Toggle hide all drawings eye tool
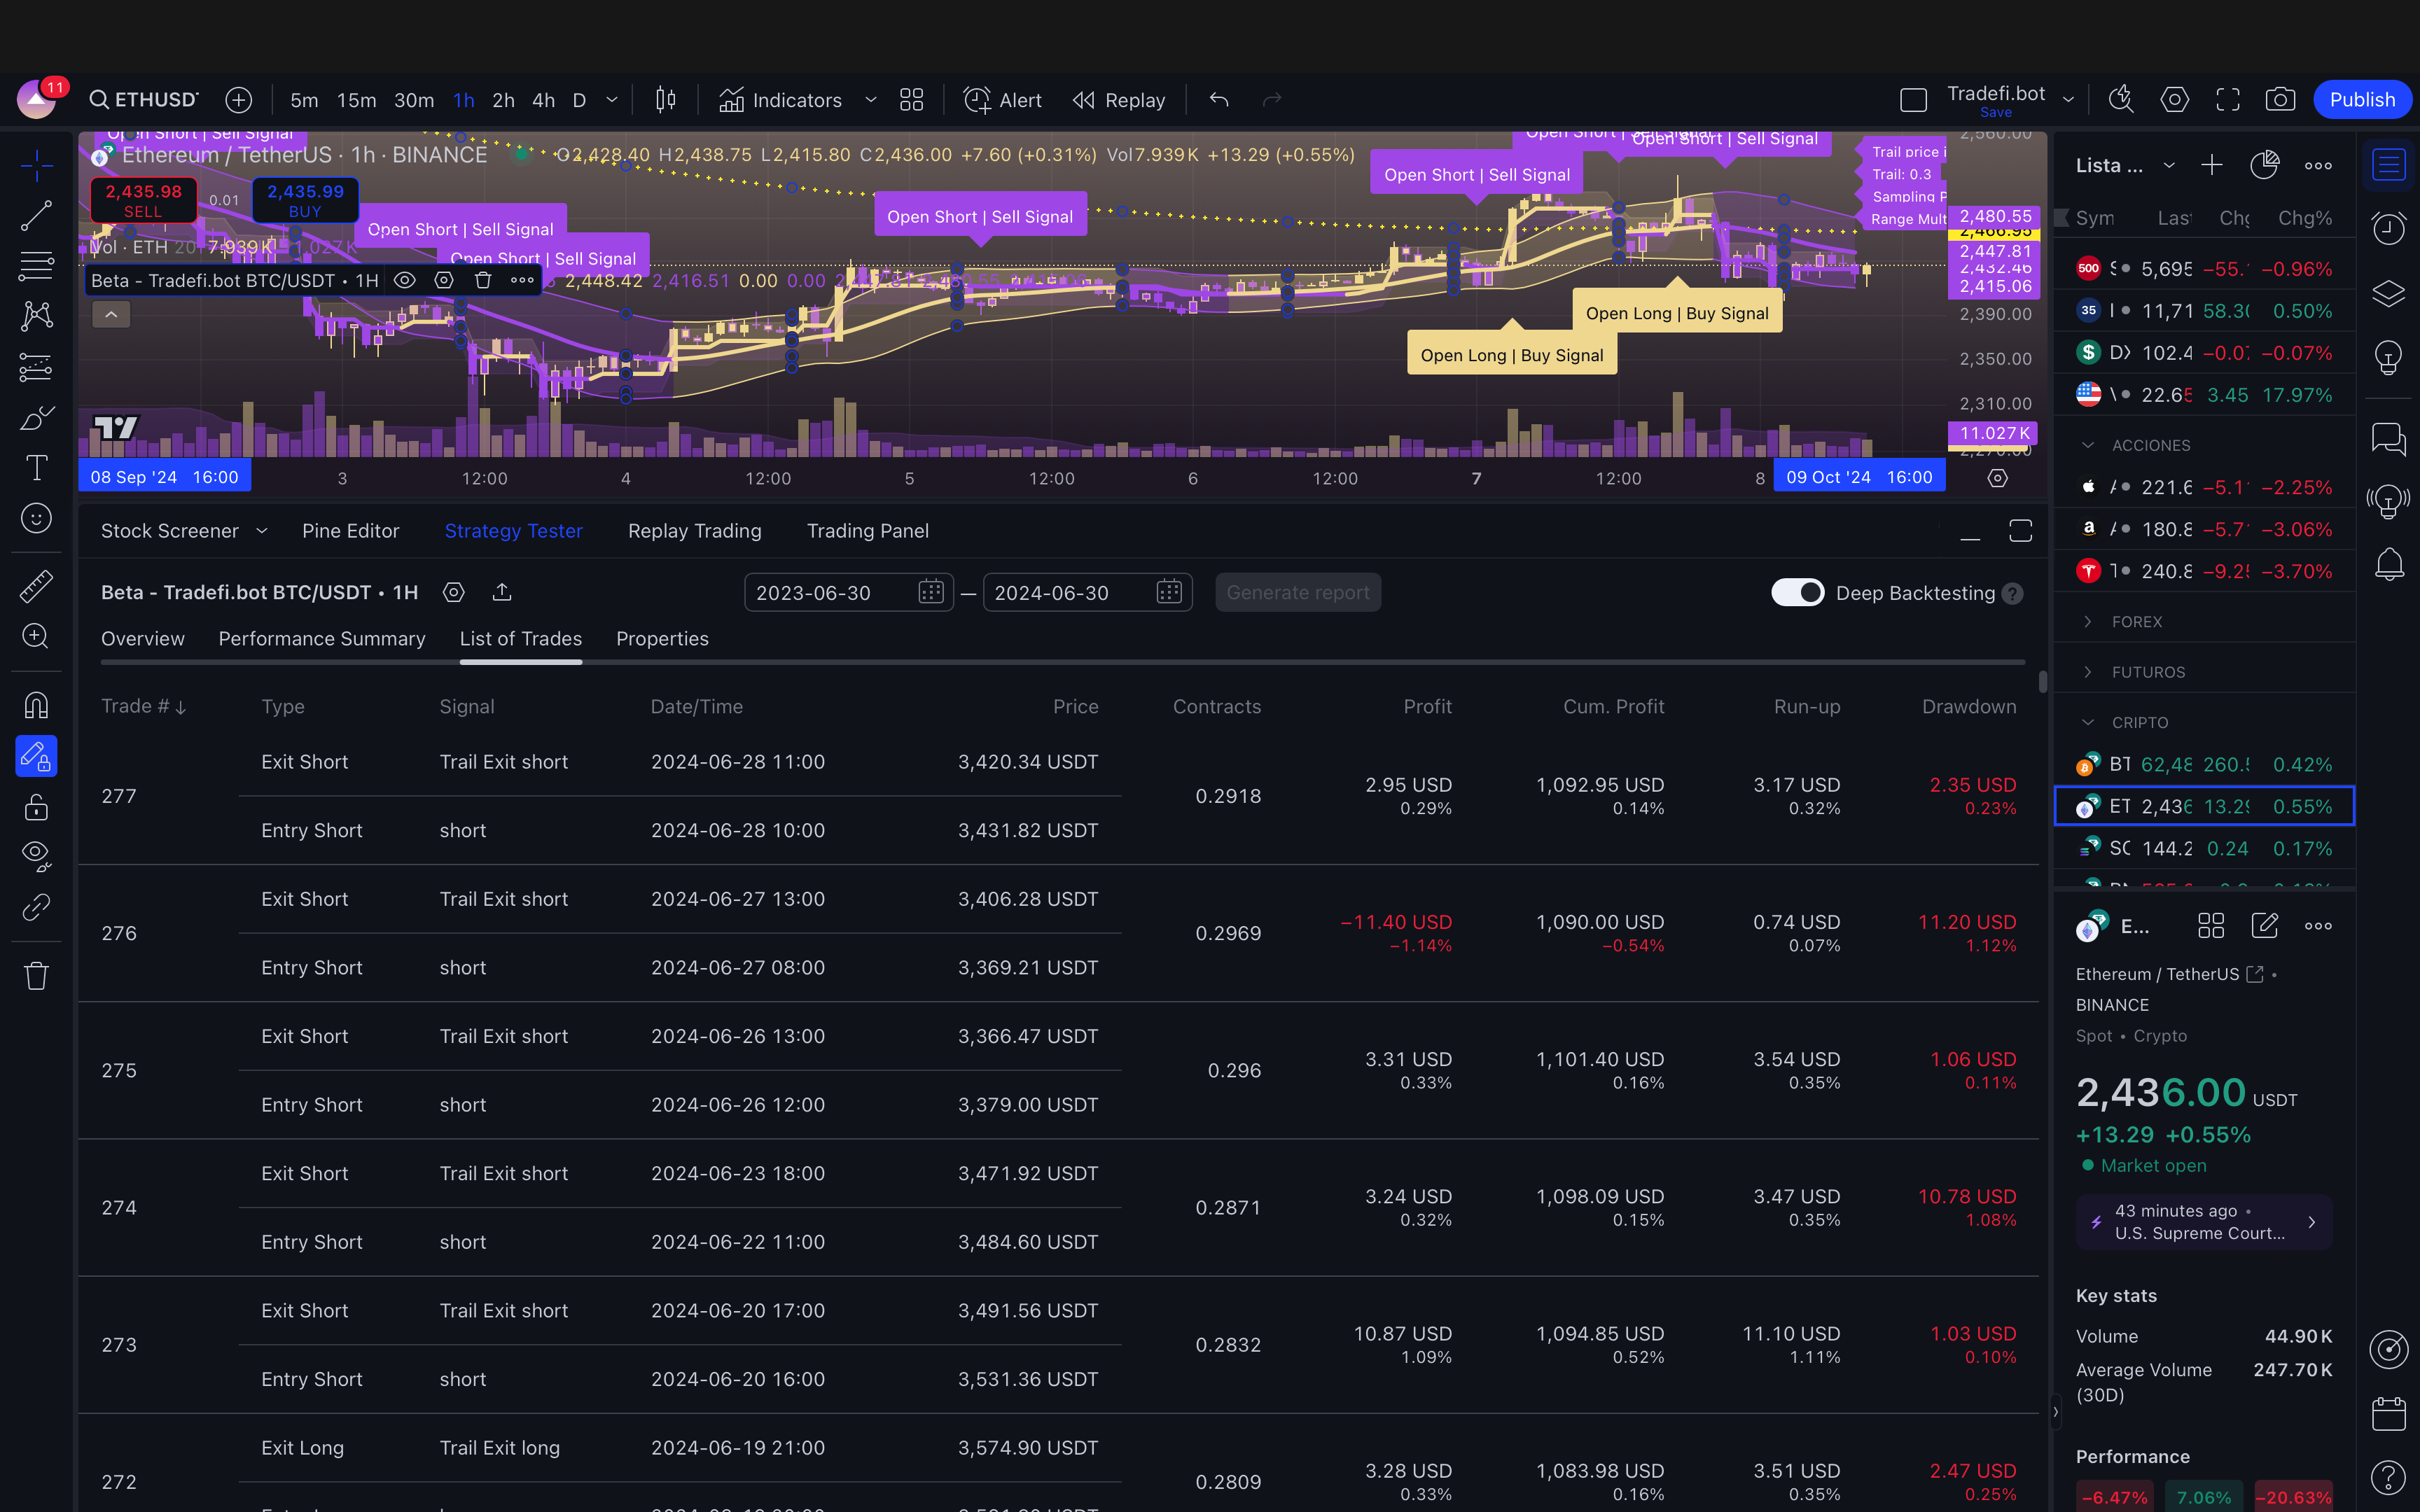 tap(36, 855)
